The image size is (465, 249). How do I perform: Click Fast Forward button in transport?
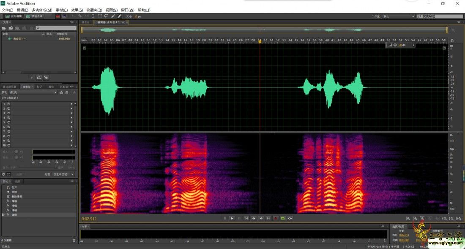click(x=261, y=219)
